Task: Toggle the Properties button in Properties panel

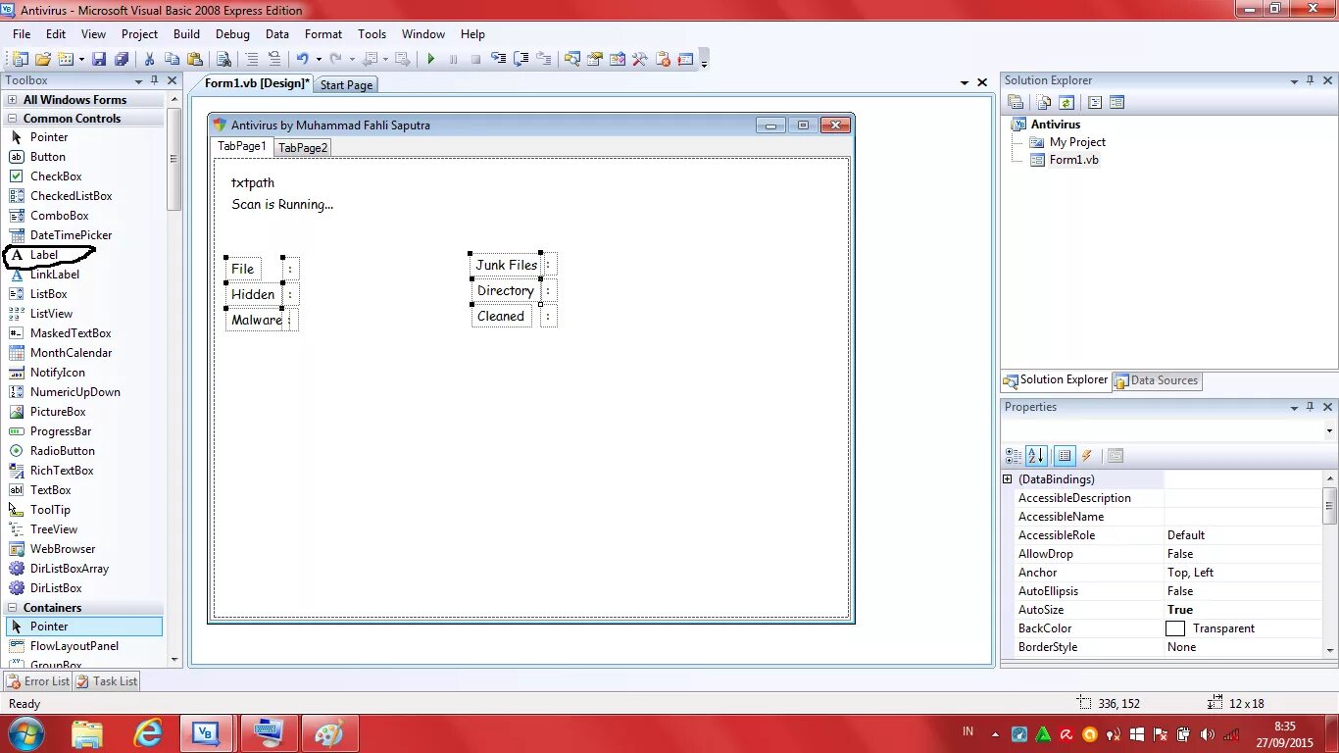Action: coord(1065,456)
